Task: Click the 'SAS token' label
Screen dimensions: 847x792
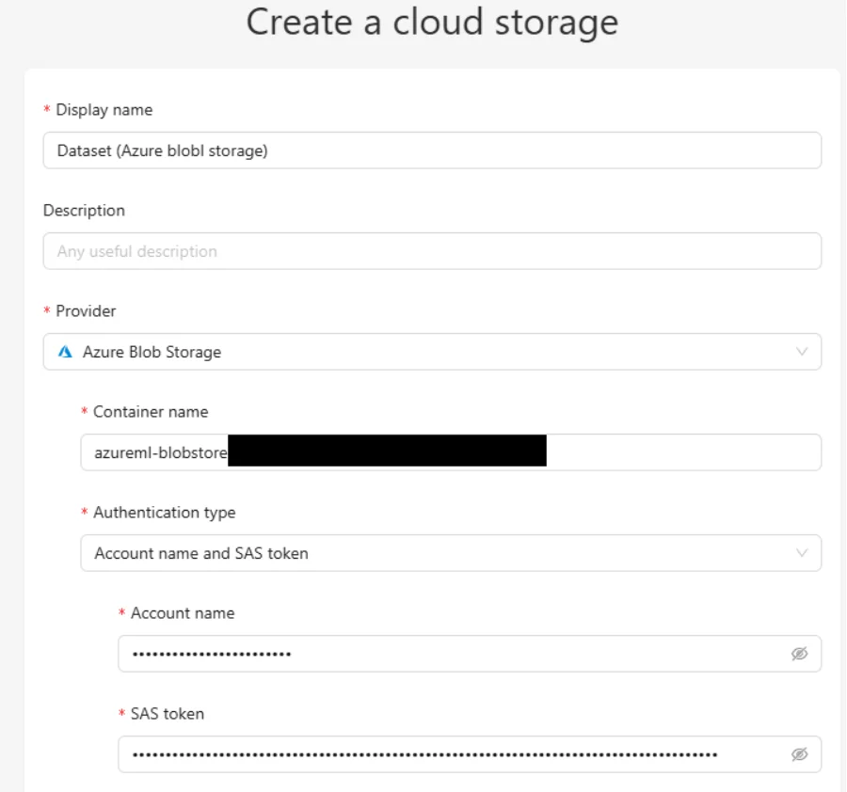Action: coord(168,714)
